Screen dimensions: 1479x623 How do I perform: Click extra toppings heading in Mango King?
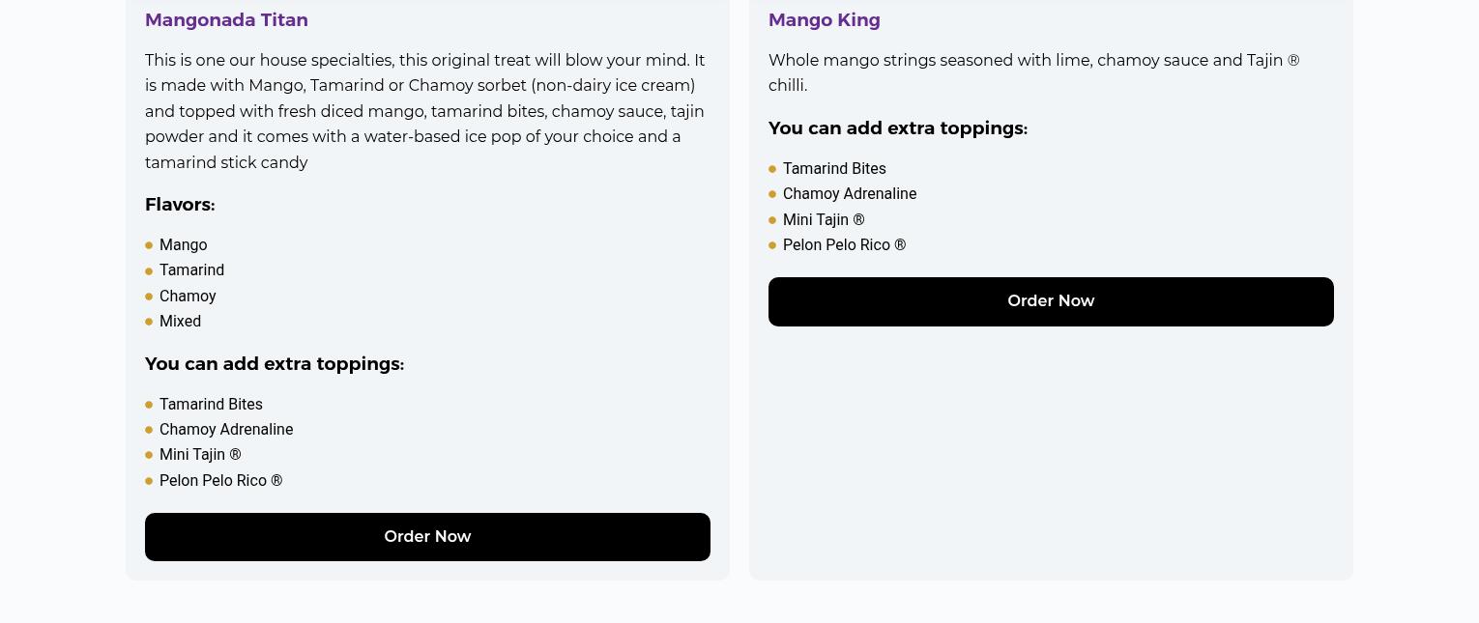point(898,128)
